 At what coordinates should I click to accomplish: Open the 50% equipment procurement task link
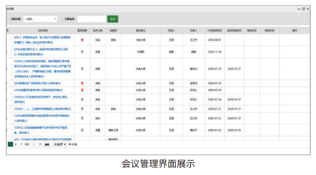tap(41, 52)
